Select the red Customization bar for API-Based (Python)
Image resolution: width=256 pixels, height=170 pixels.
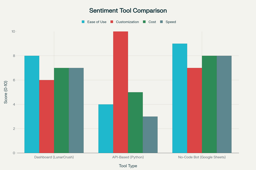point(121,92)
